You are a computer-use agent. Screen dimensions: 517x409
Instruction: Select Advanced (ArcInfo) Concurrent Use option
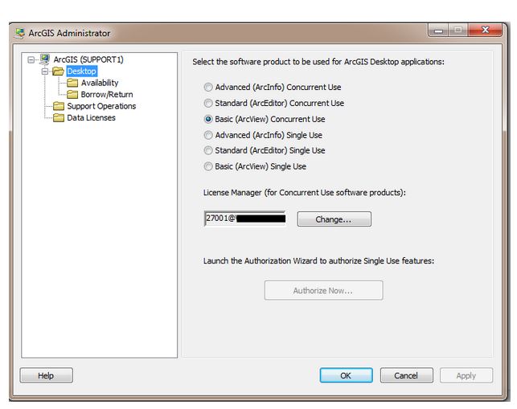click(x=208, y=87)
